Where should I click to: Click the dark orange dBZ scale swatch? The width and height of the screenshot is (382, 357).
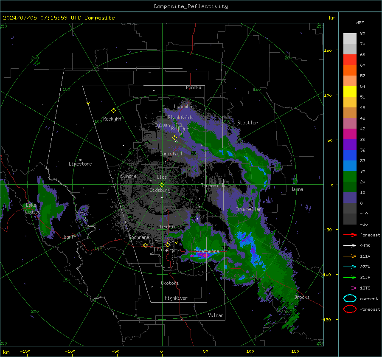350,70
